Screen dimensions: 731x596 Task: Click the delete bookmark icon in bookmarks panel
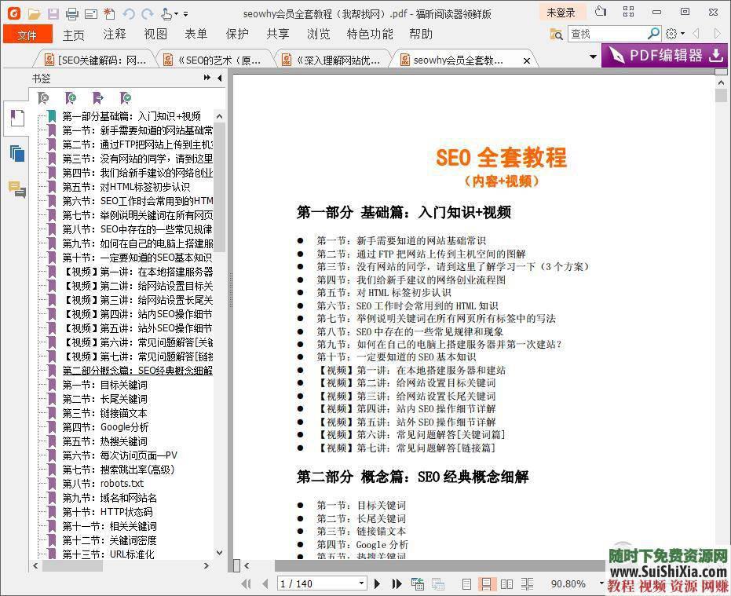tap(44, 97)
